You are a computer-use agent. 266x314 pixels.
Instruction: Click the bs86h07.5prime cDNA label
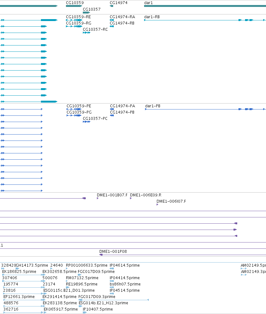click(125, 284)
